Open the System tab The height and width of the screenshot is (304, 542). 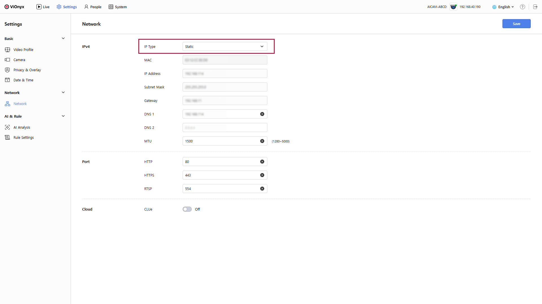pyautogui.click(x=118, y=7)
